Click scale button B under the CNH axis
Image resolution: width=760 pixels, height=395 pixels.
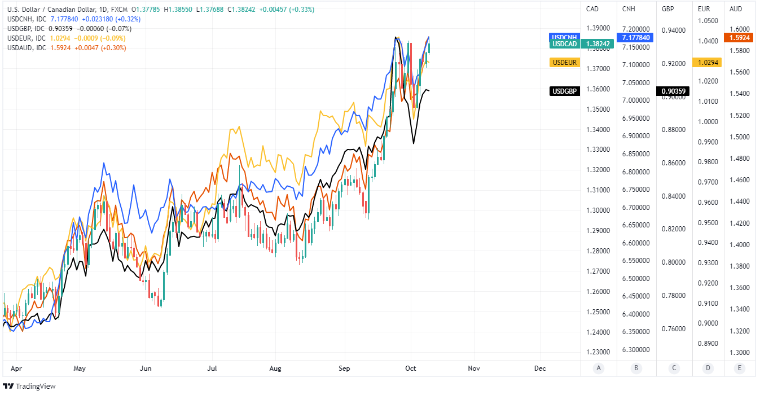pos(636,368)
